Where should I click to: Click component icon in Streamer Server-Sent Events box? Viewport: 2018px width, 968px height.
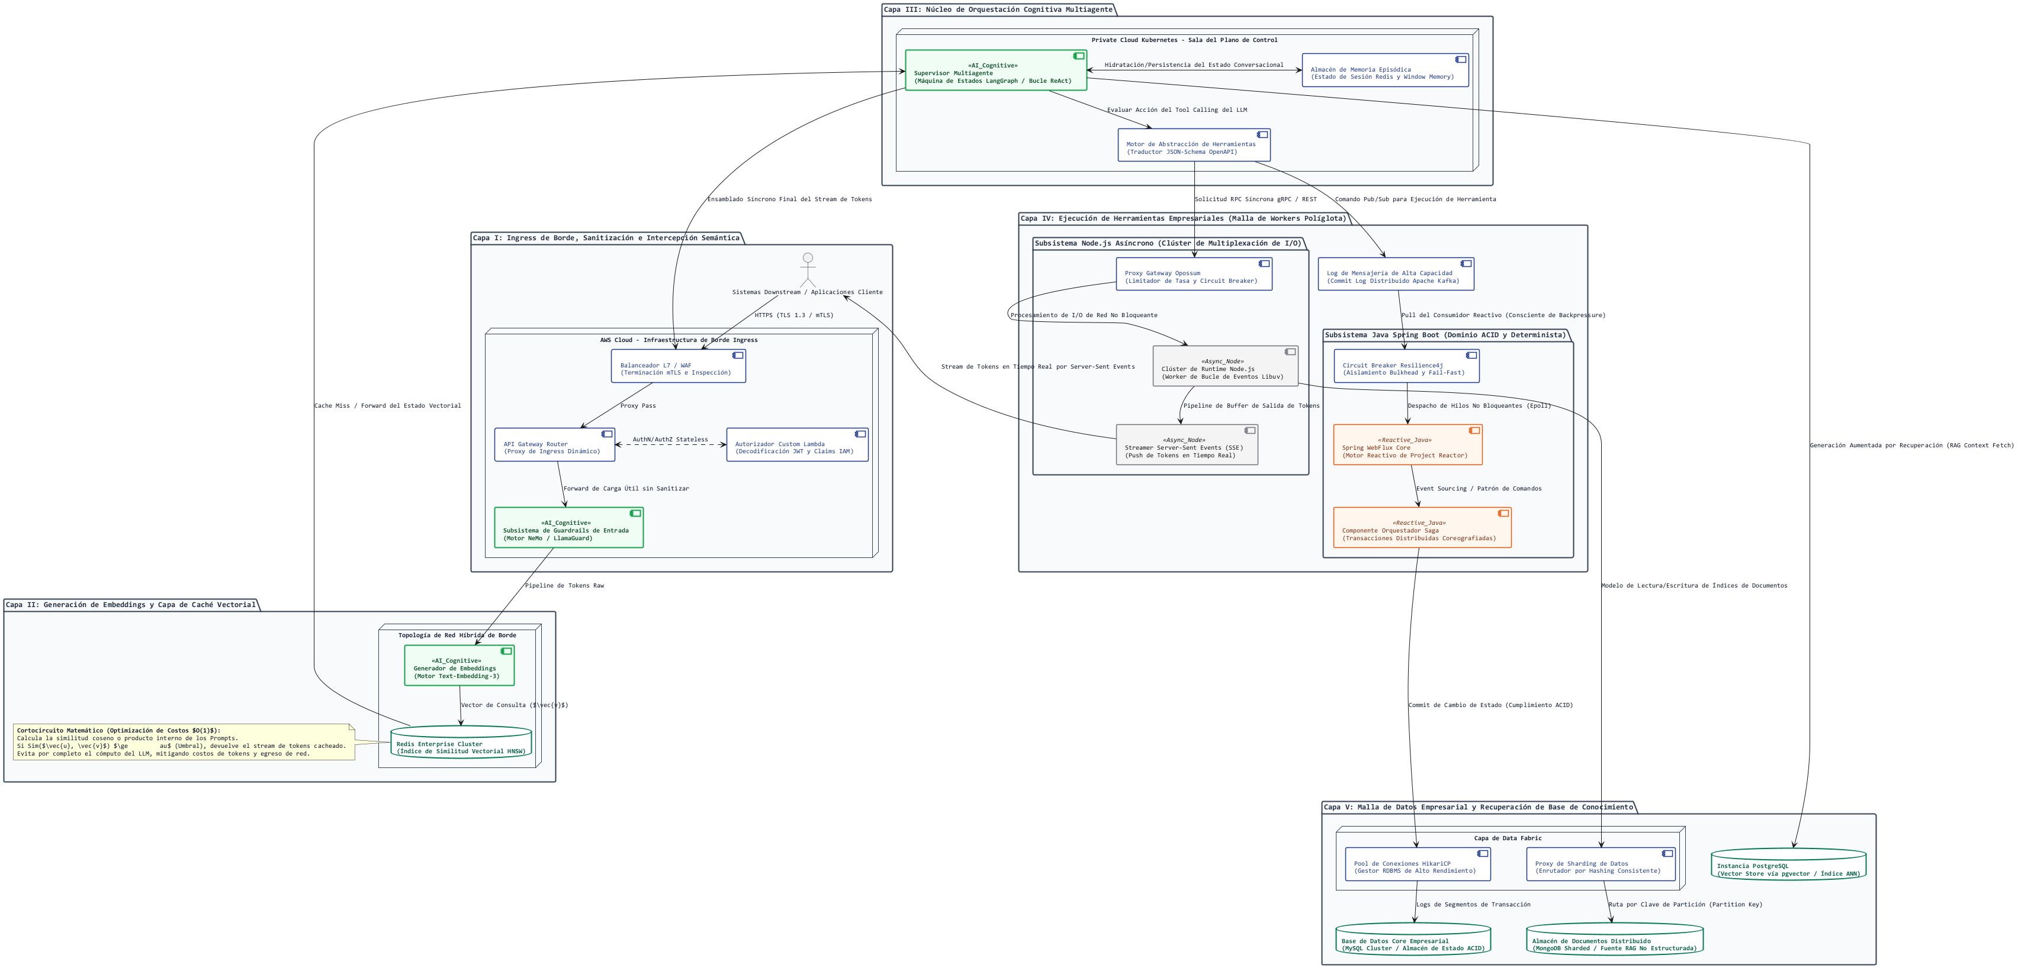[1249, 430]
